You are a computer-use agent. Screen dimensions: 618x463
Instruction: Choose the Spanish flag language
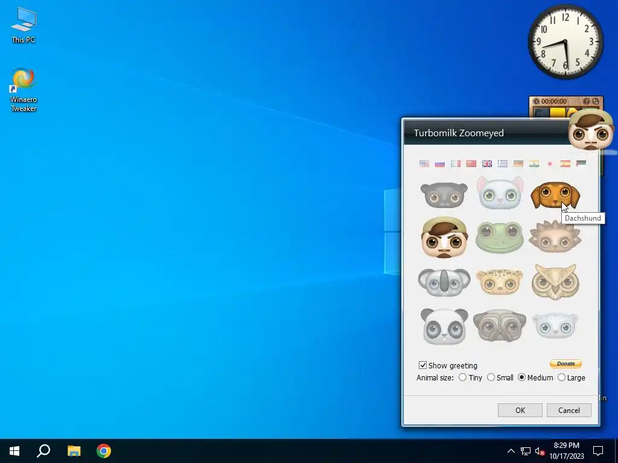(565, 163)
